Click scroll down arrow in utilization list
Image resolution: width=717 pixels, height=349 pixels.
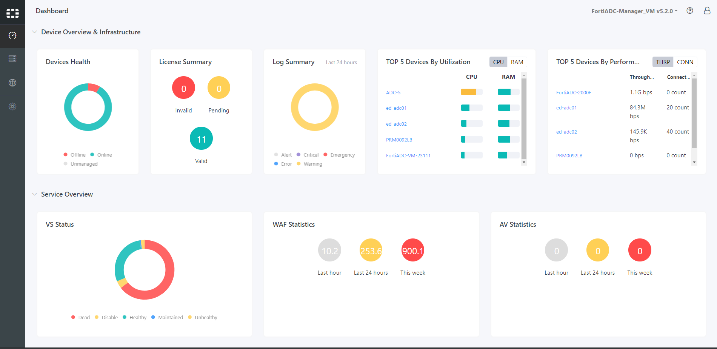524,162
